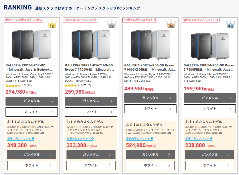
Task: Open the GALLERIA XGR5M-R56-GD title link
Action: 209,67
